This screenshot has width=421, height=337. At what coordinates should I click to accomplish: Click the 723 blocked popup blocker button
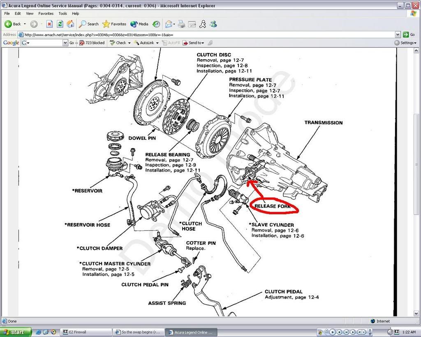92,43
